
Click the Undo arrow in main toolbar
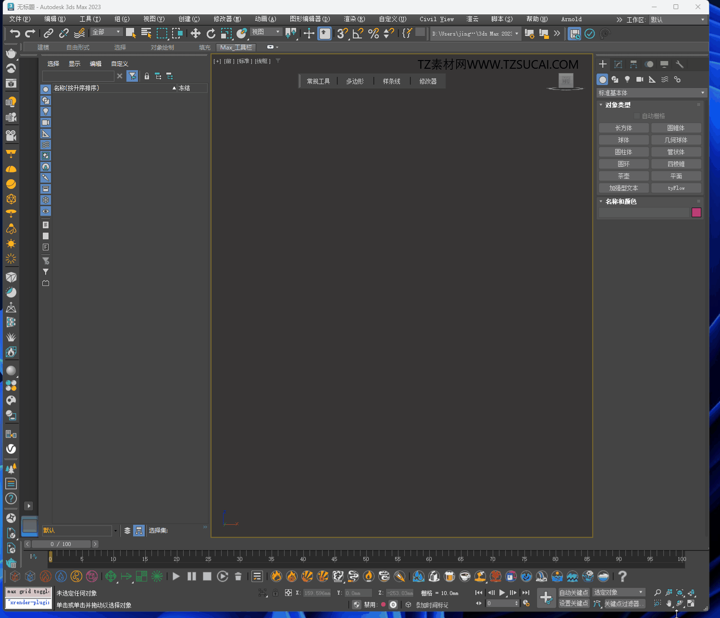click(x=15, y=33)
